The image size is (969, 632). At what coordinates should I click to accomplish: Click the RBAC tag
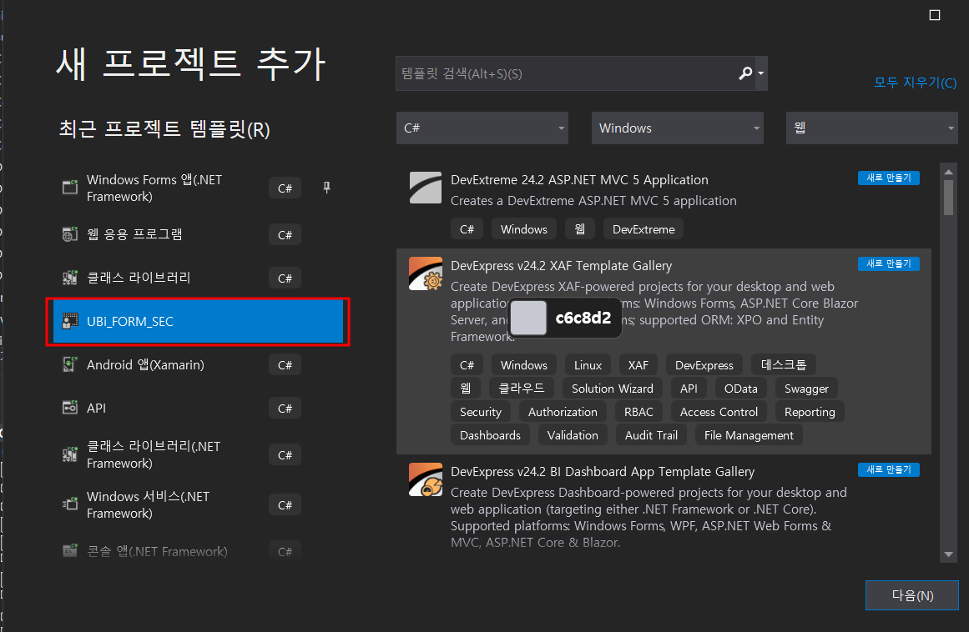tap(638, 412)
